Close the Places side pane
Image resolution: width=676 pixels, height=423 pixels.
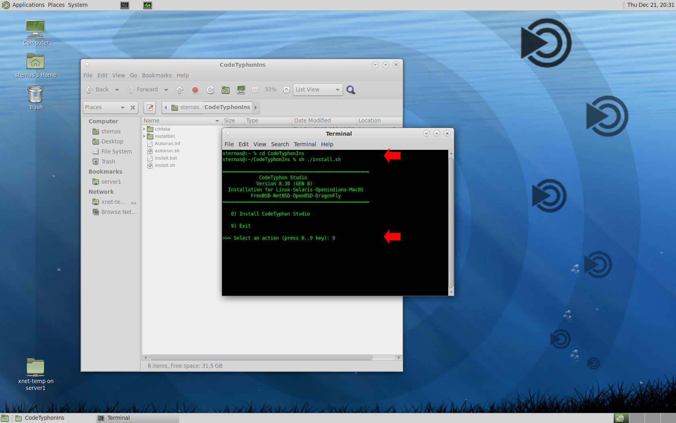pyautogui.click(x=133, y=108)
